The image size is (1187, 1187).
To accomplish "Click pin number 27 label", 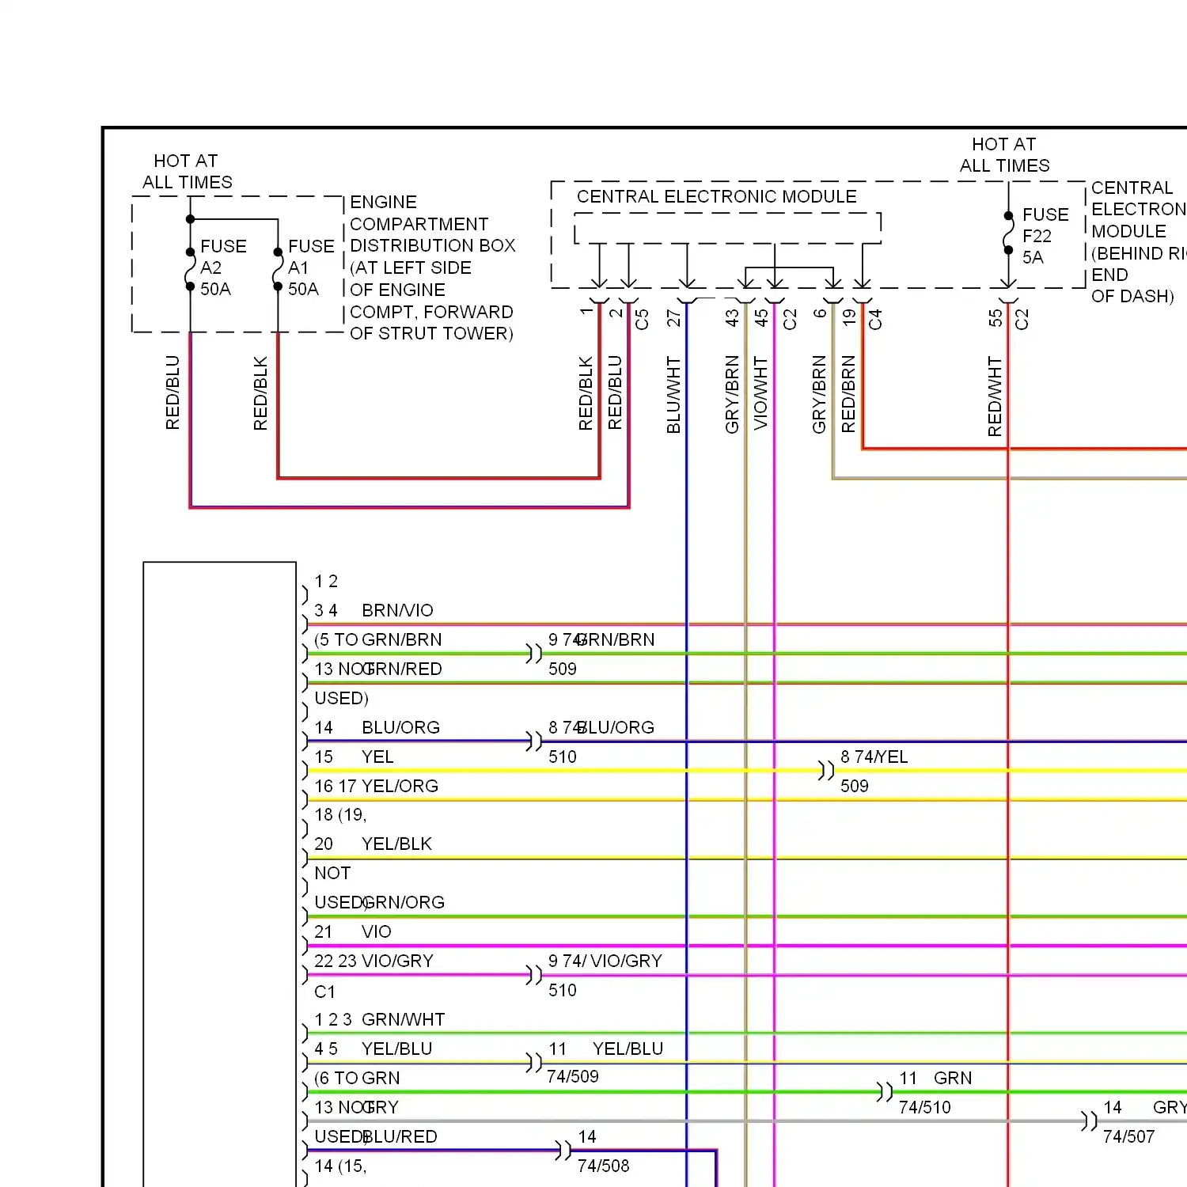I will (673, 318).
